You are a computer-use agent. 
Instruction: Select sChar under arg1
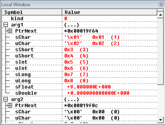point(23,37)
